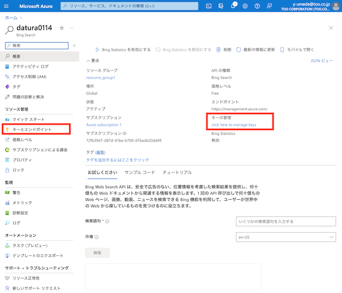Open resource_group1 link

pyautogui.click(x=100, y=77)
